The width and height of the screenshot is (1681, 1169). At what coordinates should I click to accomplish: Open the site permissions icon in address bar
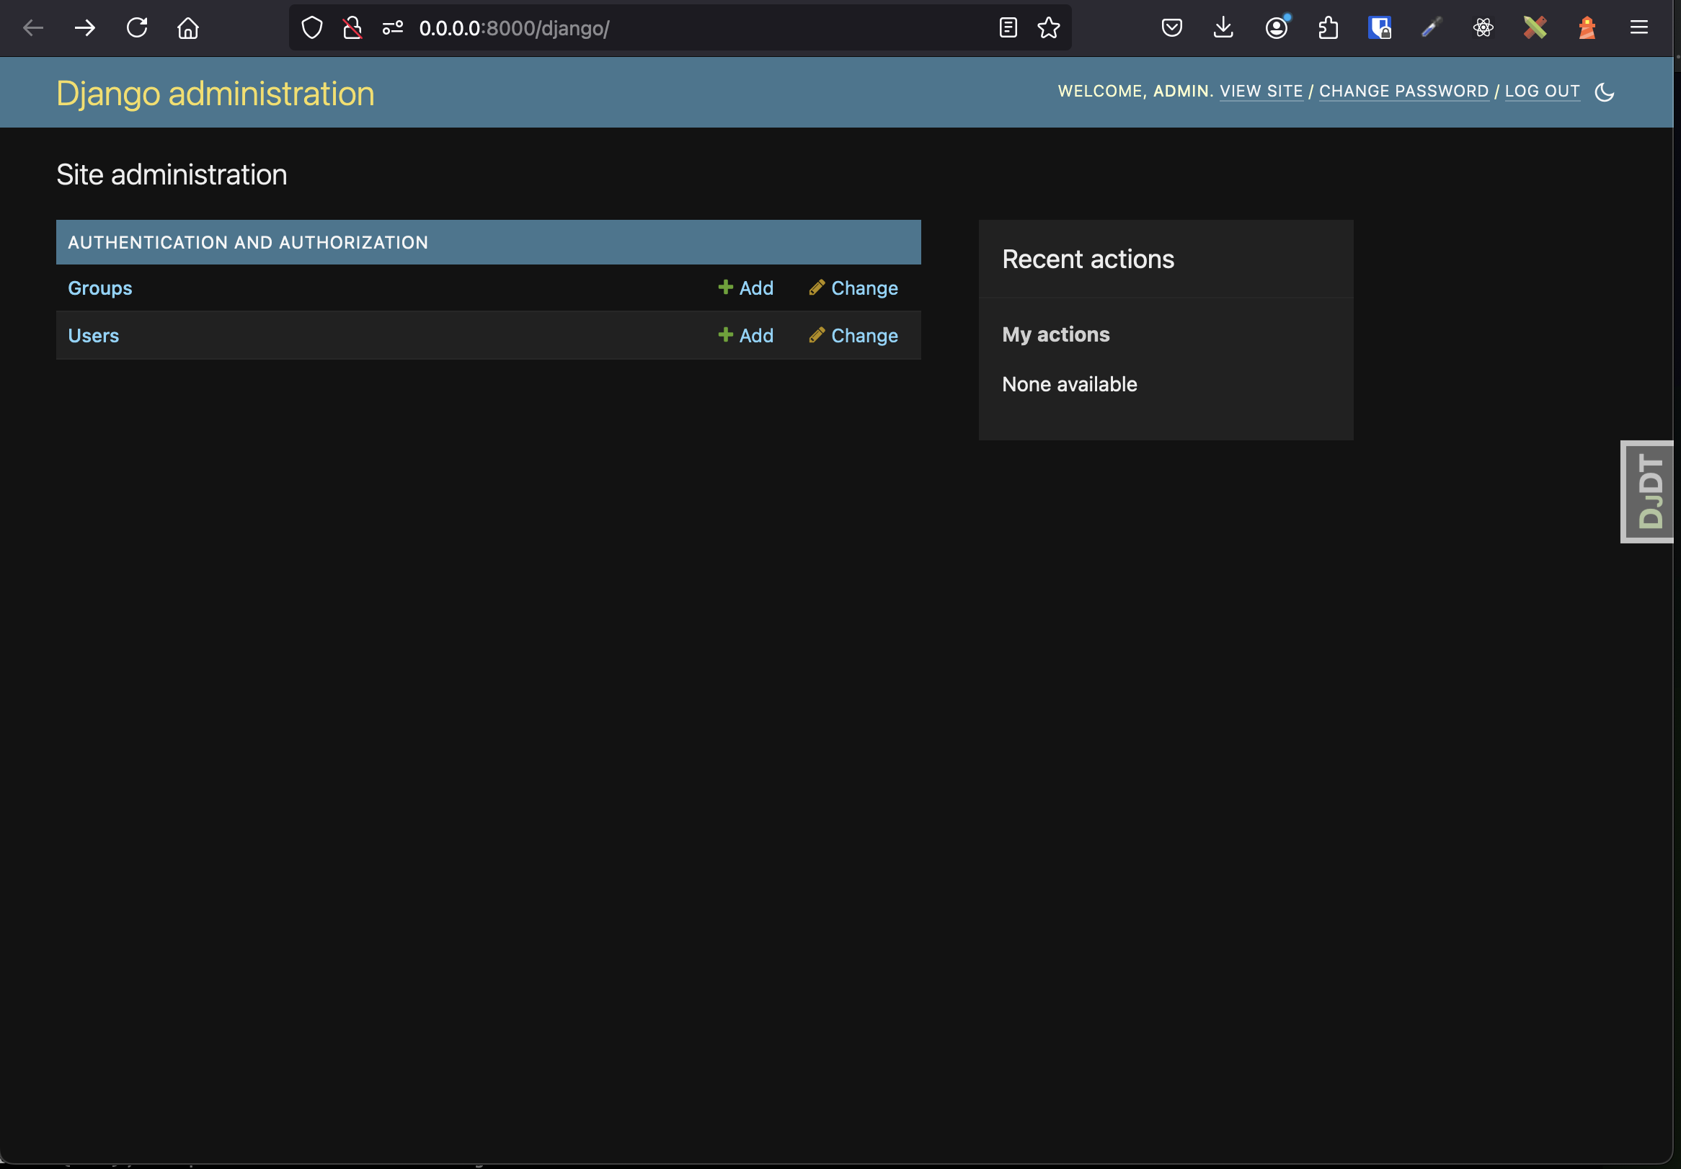(392, 28)
